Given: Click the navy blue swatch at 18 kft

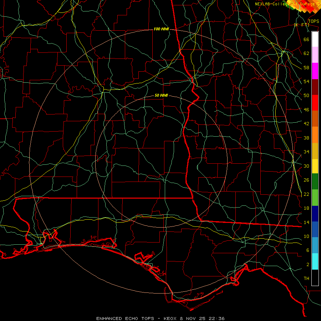Looking at the screenshot, I should click(315, 214).
